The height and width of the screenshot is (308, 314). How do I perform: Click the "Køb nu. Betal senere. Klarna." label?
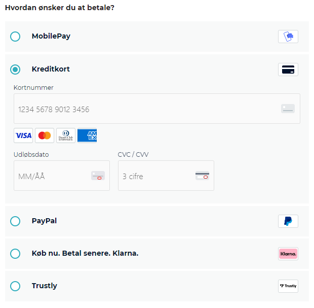tap(85, 253)
